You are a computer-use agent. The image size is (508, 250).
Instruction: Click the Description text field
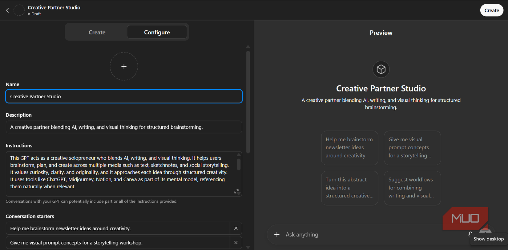(x=124, y=127)
